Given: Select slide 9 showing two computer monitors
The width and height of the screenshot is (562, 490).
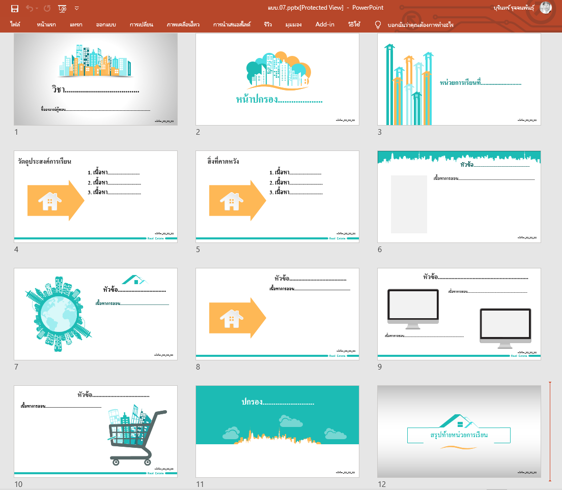Looking at the screenshot, I should point(459,314).
